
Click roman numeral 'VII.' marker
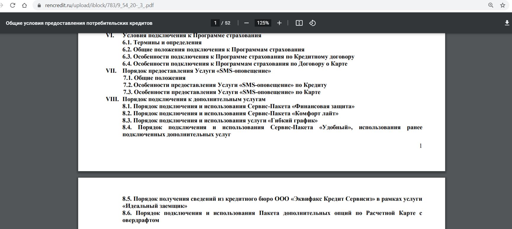click(111, 71)
